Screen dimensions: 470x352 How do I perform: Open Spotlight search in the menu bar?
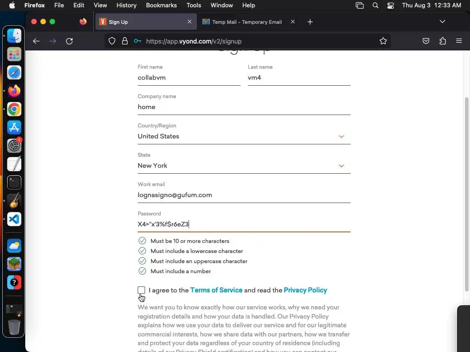pos(375,5)
